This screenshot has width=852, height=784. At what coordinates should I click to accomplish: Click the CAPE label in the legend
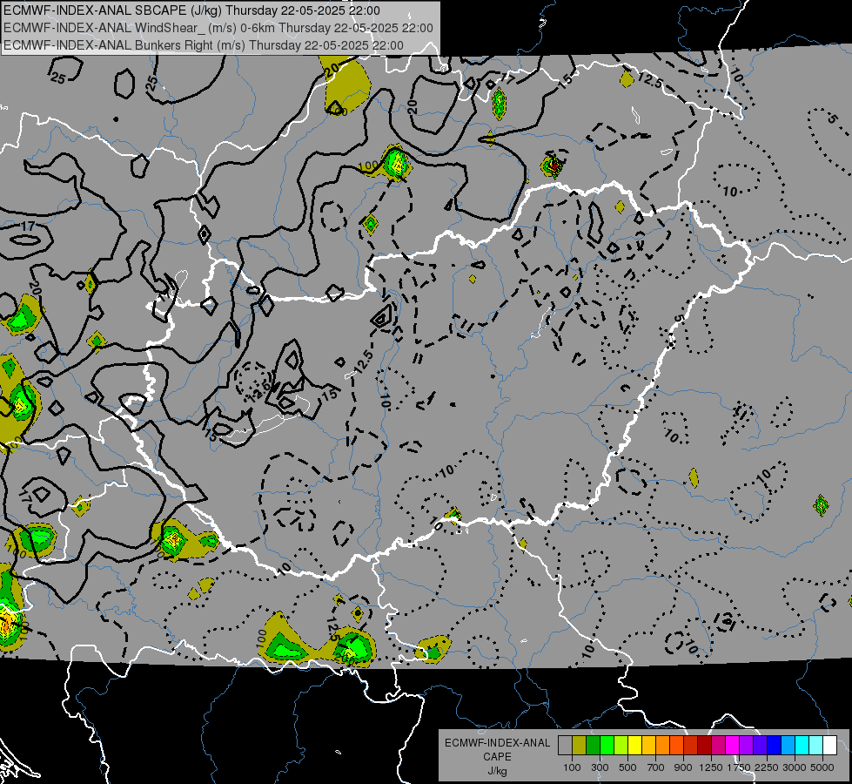coord(497,757)
